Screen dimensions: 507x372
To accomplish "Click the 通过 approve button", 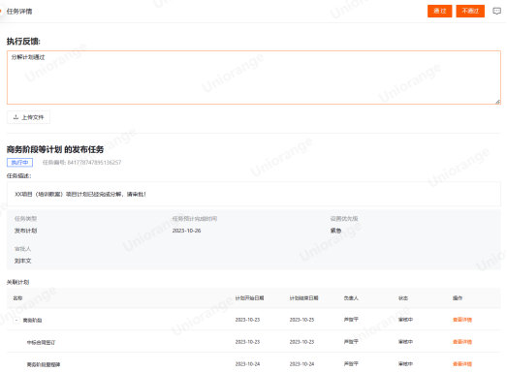I will (439, 11).
